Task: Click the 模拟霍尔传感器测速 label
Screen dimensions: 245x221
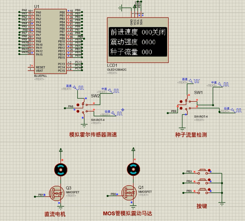Action: tap(93, 134)
